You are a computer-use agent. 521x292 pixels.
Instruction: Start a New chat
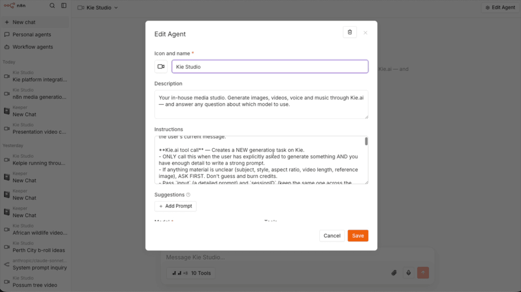tap(35, 22)
